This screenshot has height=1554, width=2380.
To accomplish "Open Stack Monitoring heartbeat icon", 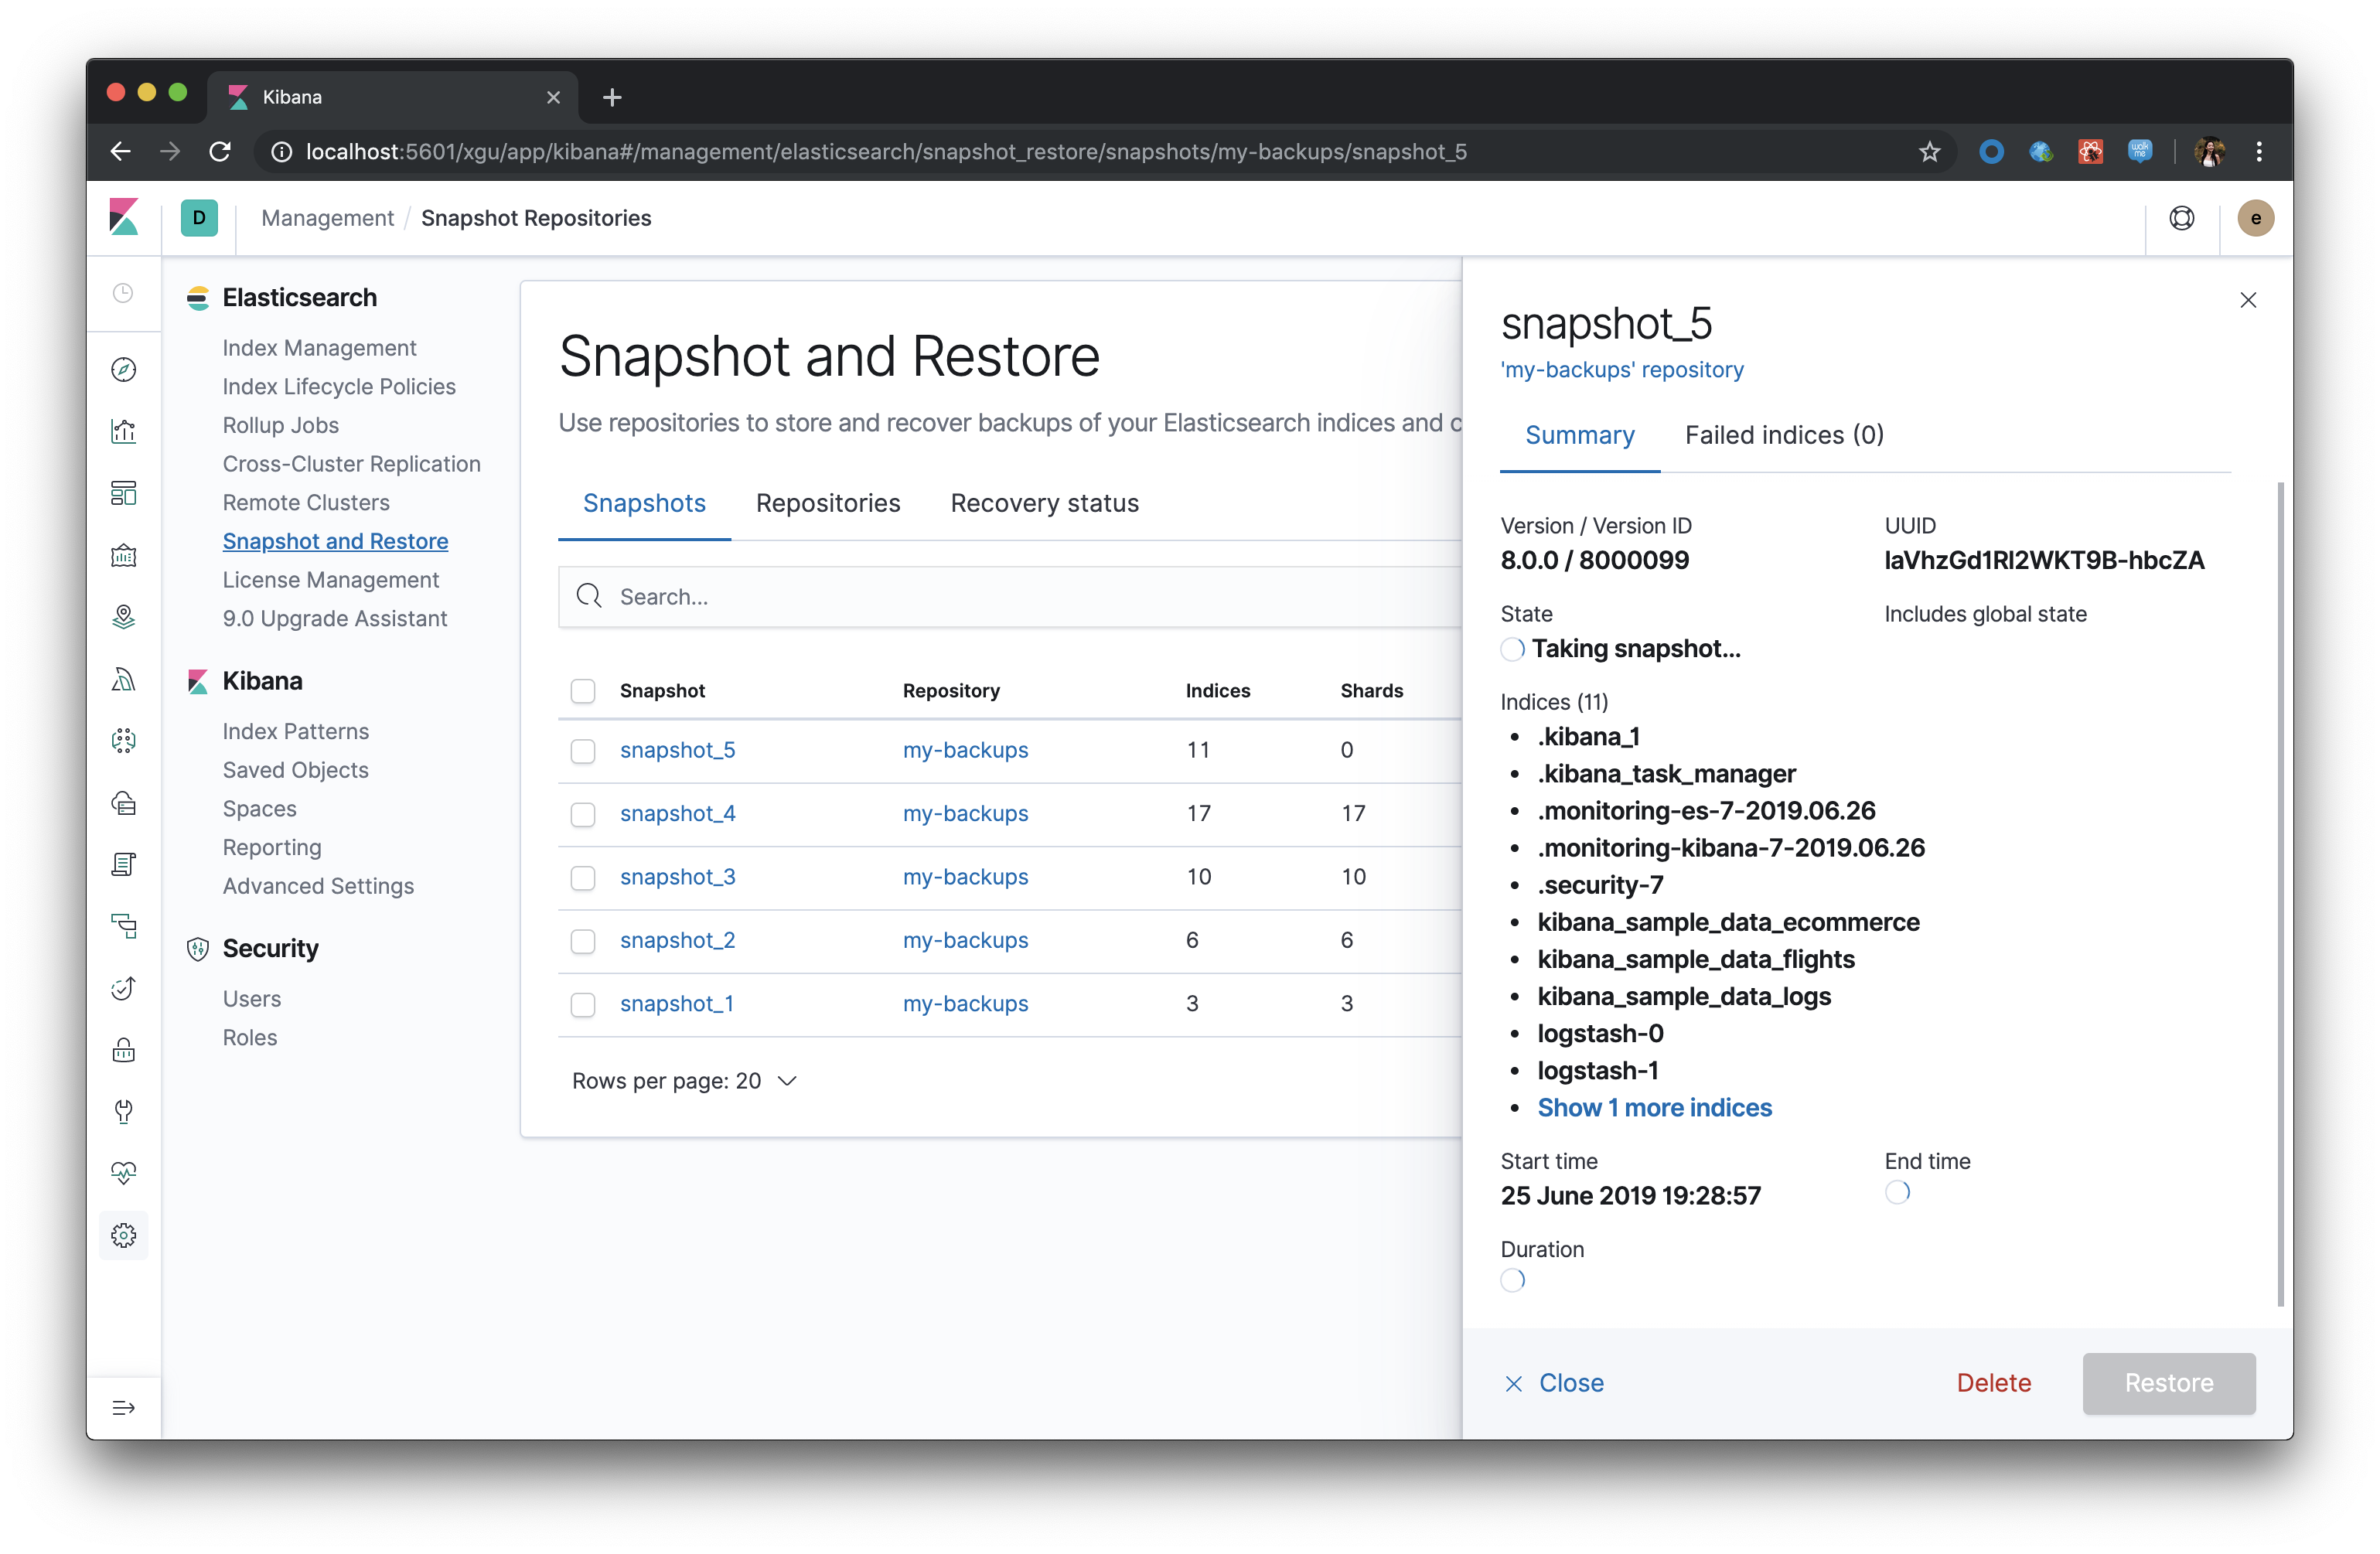I will (123, 1173).
